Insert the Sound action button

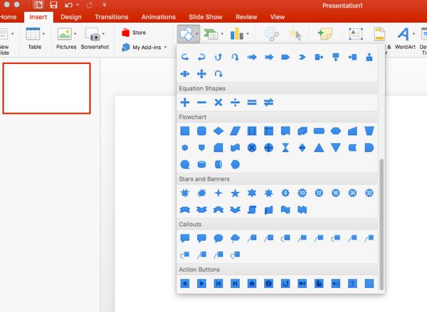[x=336, y=284]
